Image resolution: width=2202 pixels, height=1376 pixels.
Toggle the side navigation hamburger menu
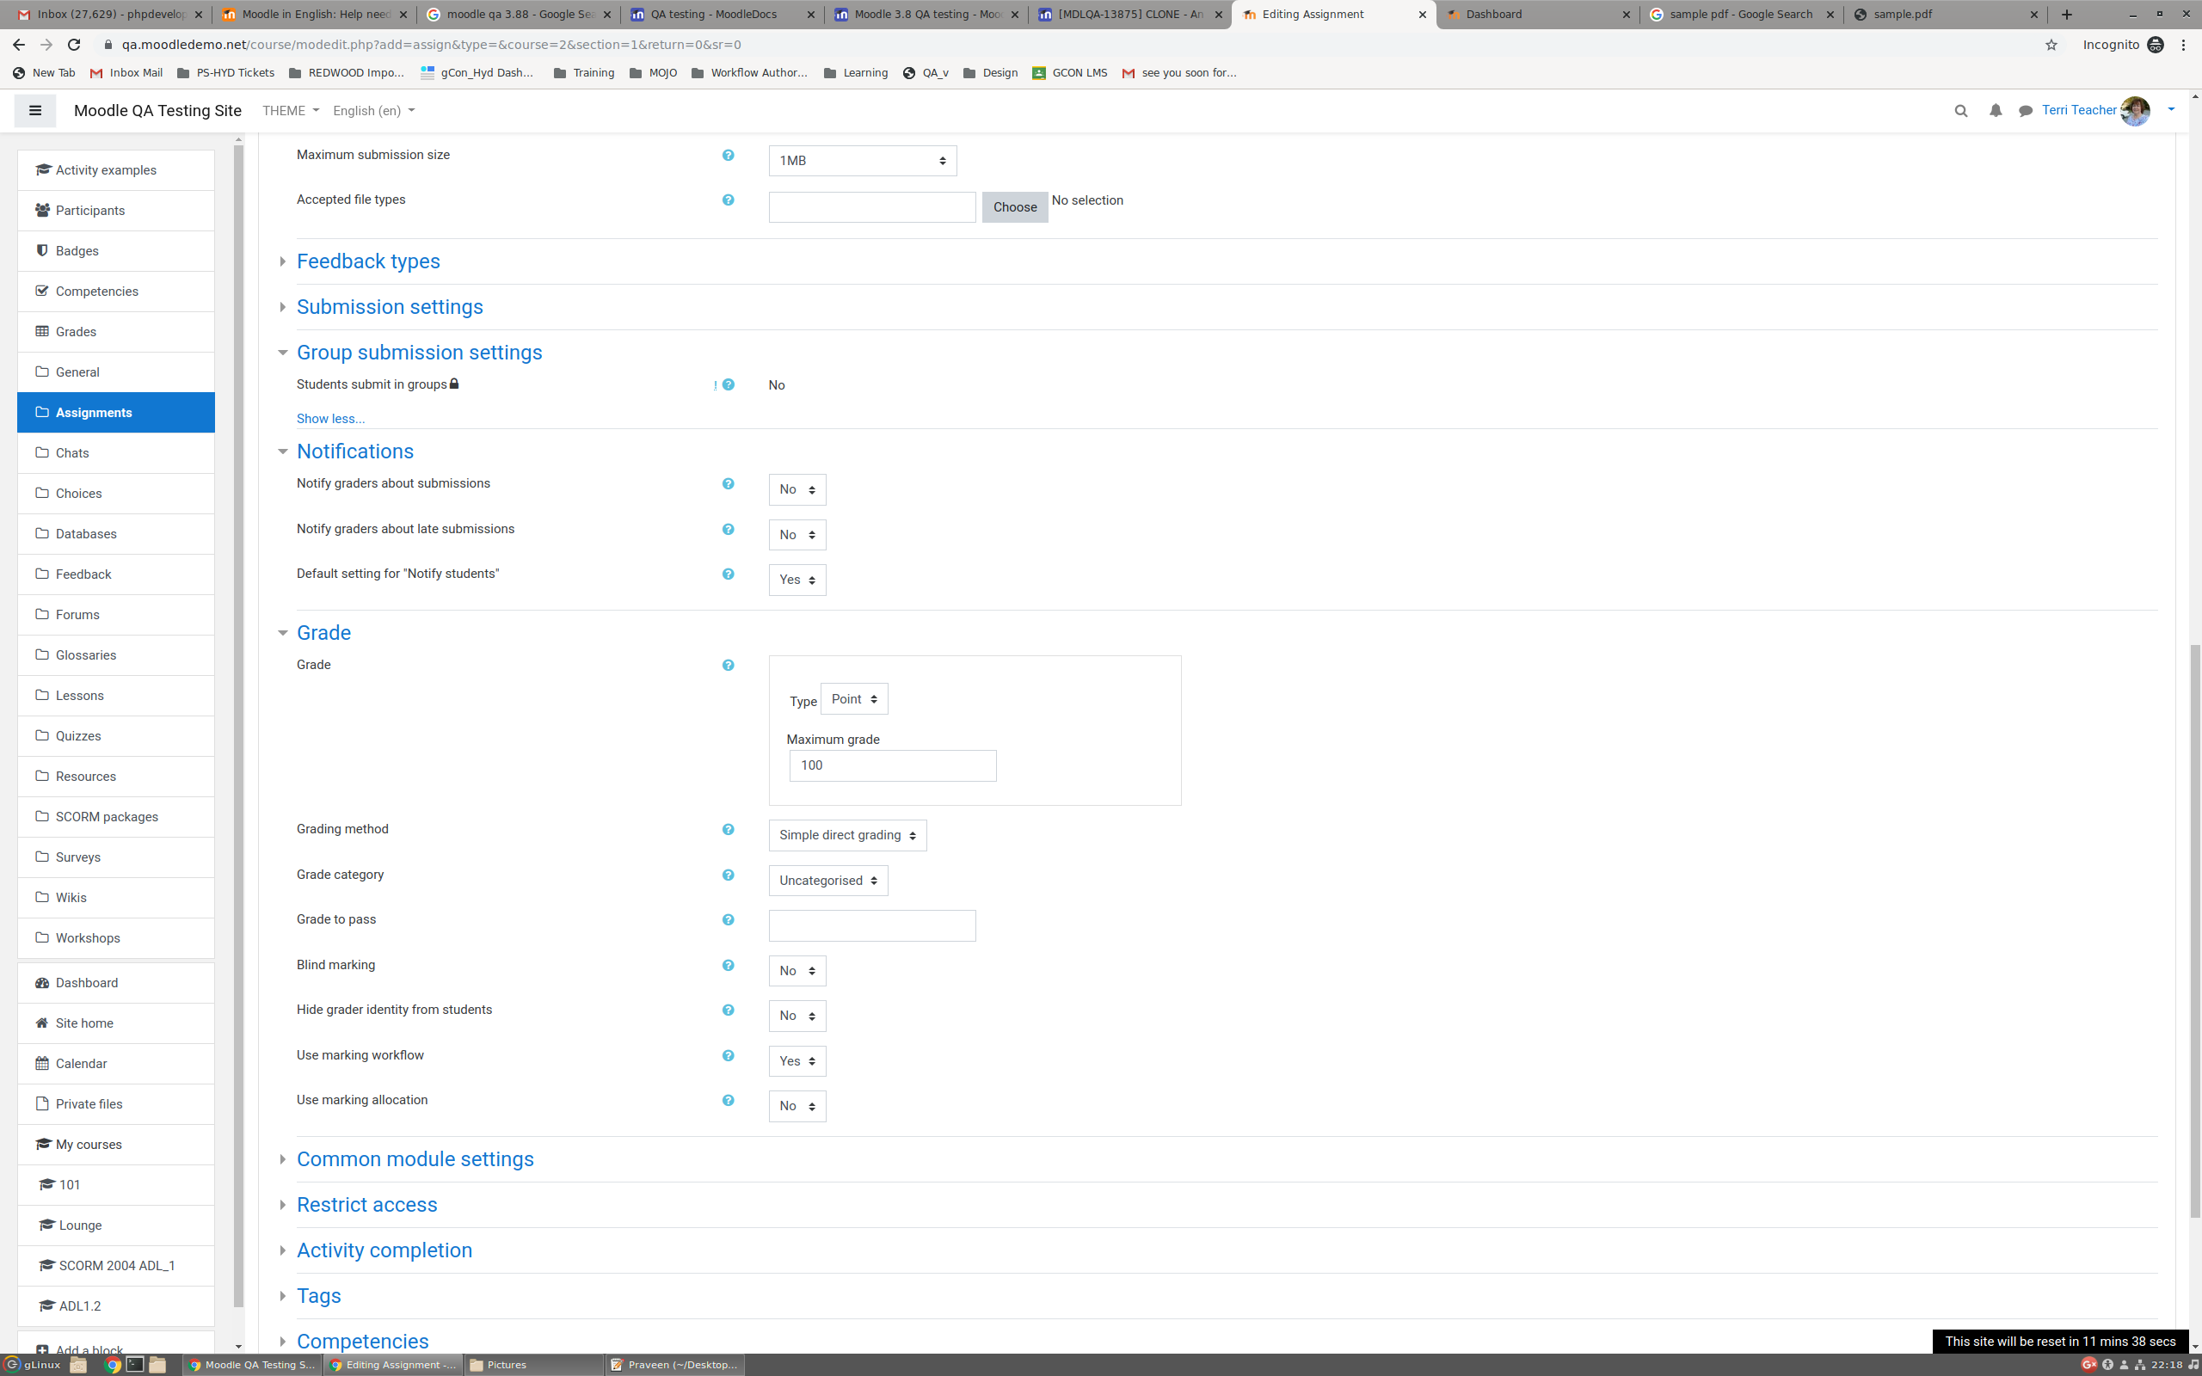[34, 110]
